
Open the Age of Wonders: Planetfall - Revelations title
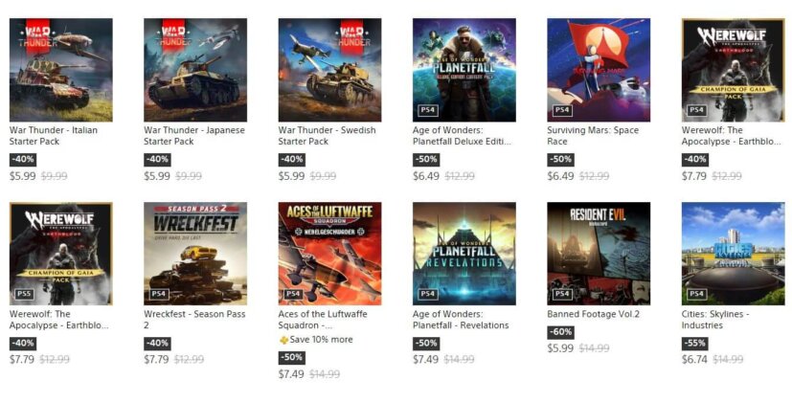click(462, 319)
